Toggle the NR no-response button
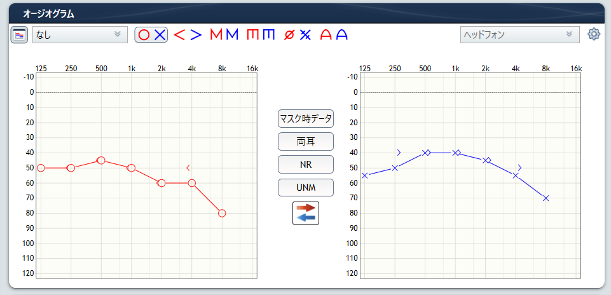The width and height of the screenshot is (611, 295). click(x=306, y=164)
